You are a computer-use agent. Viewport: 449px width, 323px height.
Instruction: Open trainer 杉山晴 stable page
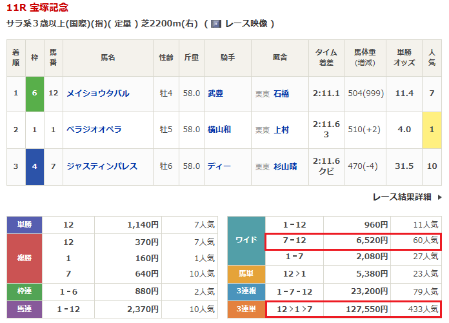(286, 166)
